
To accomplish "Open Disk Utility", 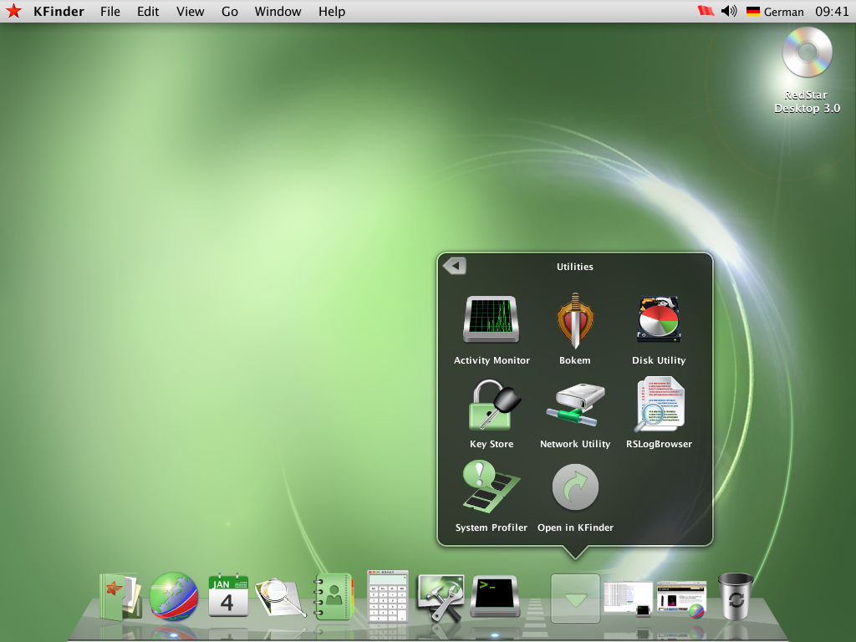I will (x=659, y=318).
